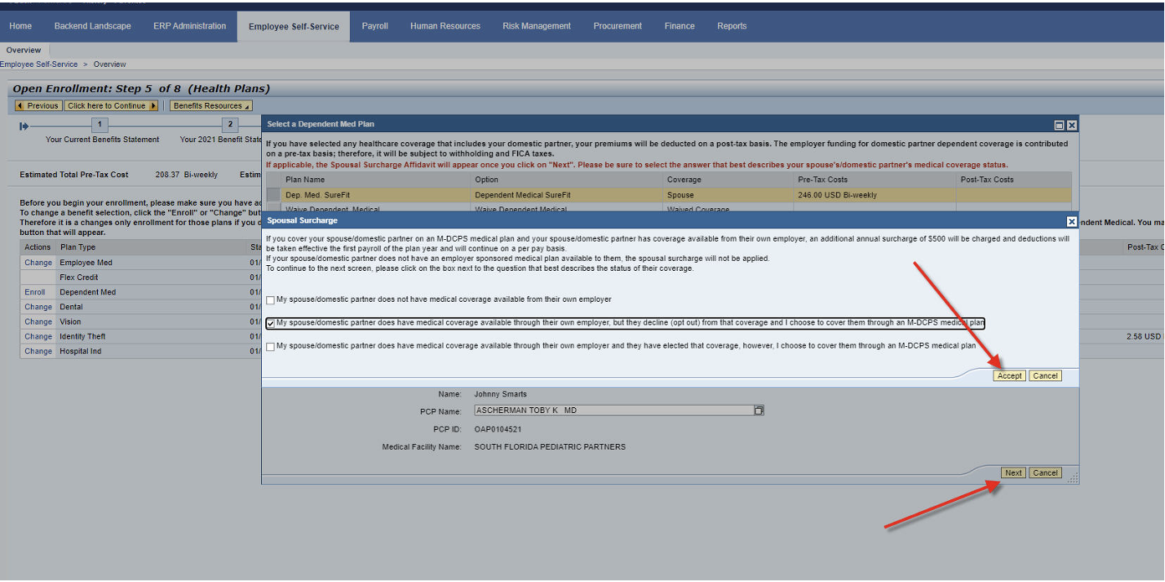Open the Human Resources tab

click(445, 26)
